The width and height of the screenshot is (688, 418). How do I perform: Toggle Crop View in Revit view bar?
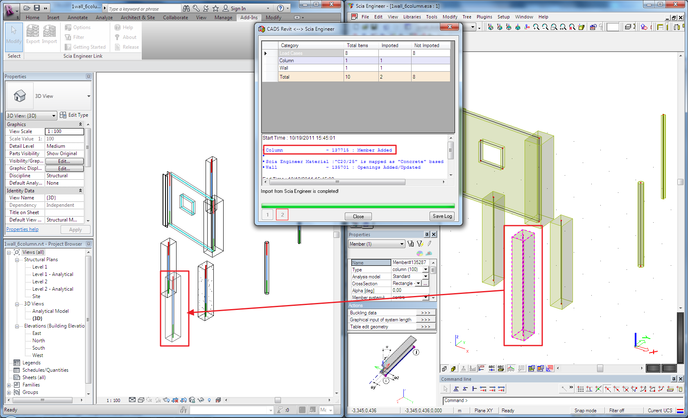pos(175,400)
